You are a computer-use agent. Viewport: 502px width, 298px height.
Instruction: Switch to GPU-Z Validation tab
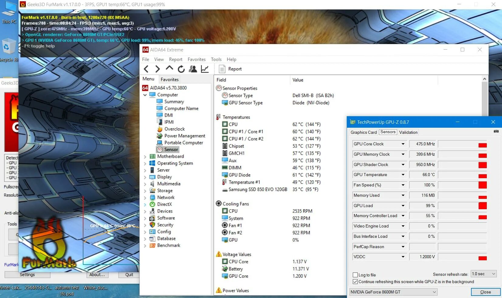click(408, 132)
